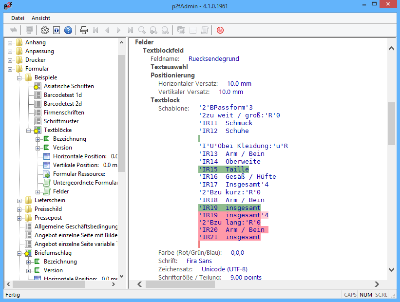Screen dimensions: 400x302
Task: Click the settings gear toolbar icon
Action: point(45,30)
